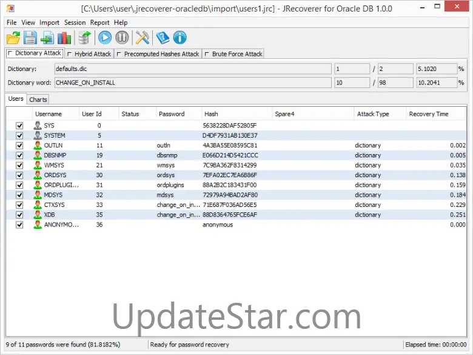Uncheck the ORDPLUGINS user checkbox
473x355 pixels.
point(19,185)
